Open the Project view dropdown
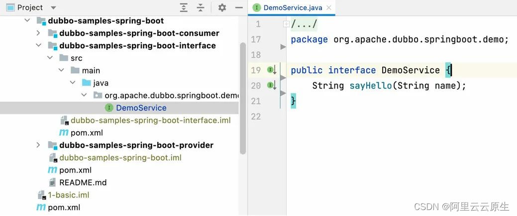517x216 pixels. point(53,7)
